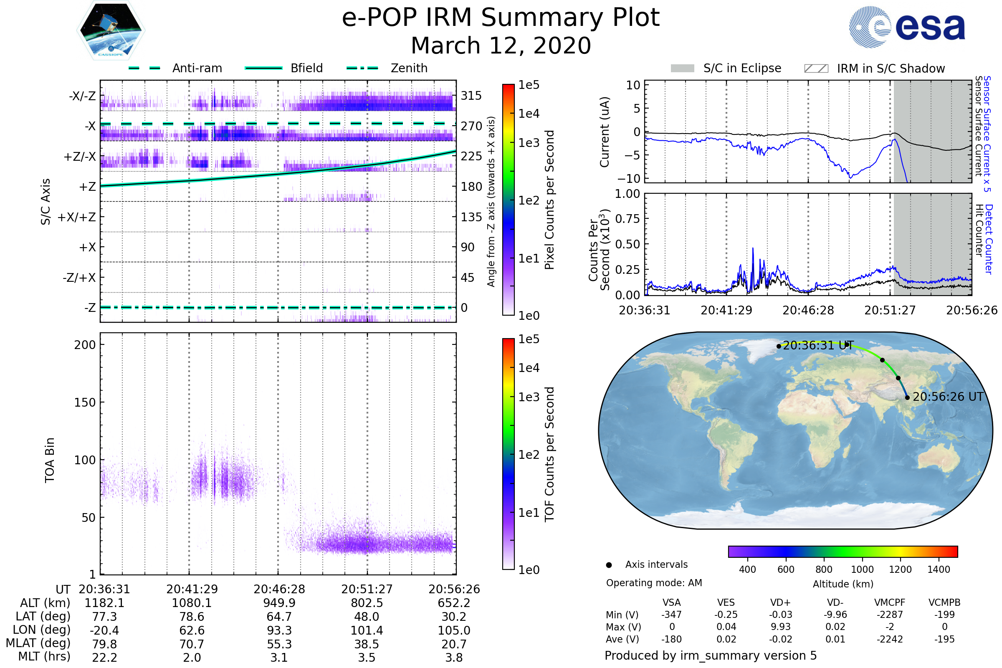Click the Anti-ram dashed line legend marker
The height and width of the screenshot is (668, 1002).
(x=144, y=68)
